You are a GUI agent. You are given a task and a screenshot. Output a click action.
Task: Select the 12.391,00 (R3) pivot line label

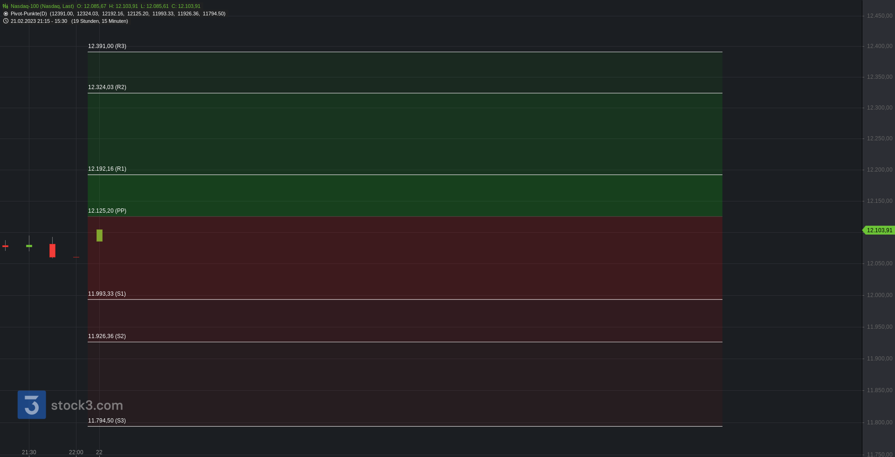(x=107, y=46)
